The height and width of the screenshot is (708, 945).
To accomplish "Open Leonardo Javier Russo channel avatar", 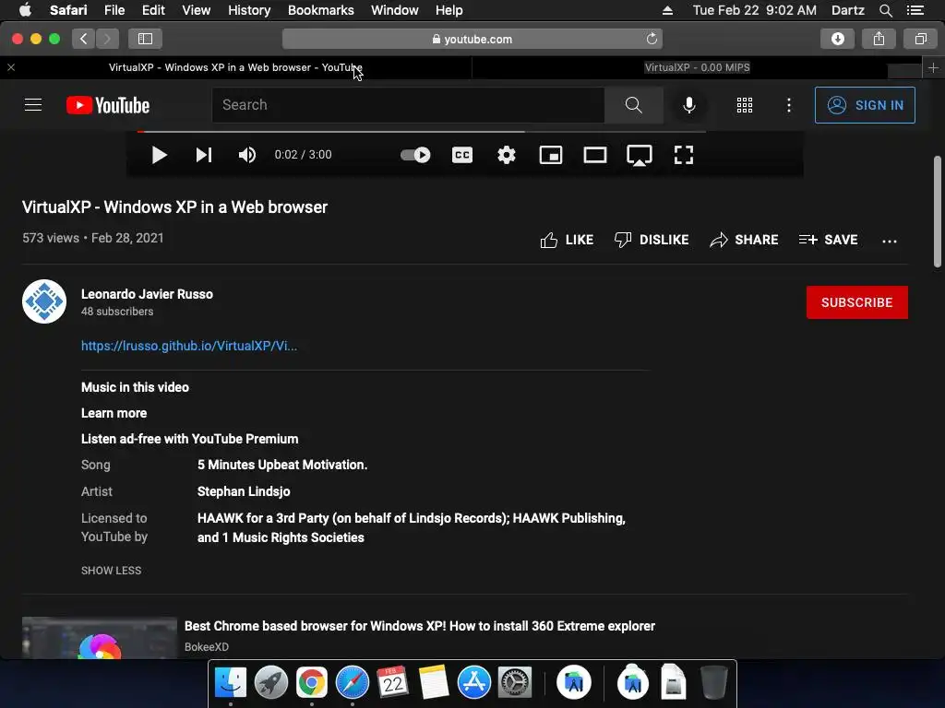I will (44, 301).
